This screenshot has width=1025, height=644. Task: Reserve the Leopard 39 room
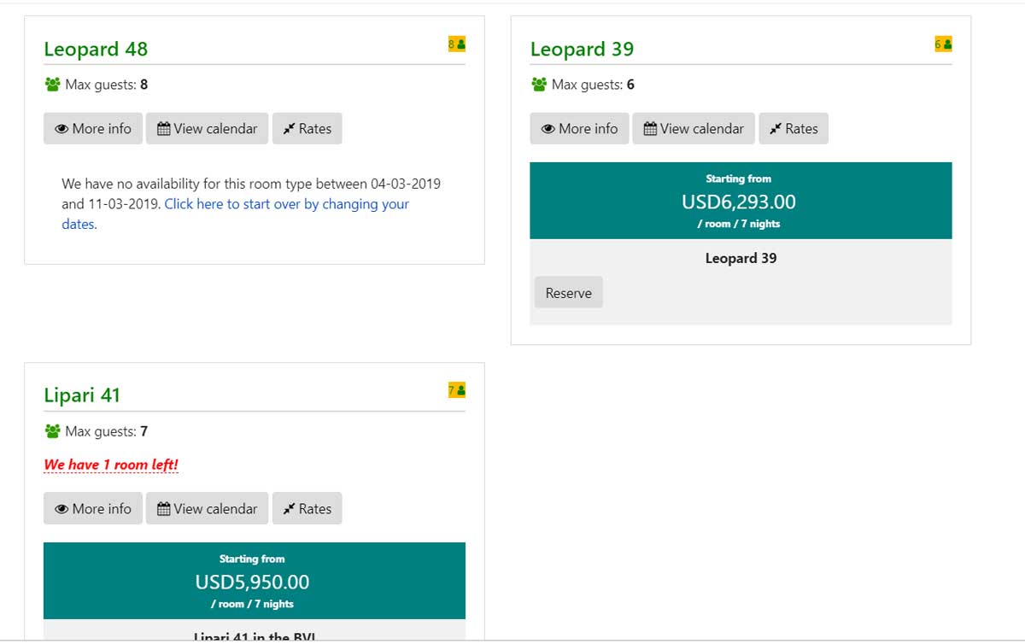pos(569,293)
